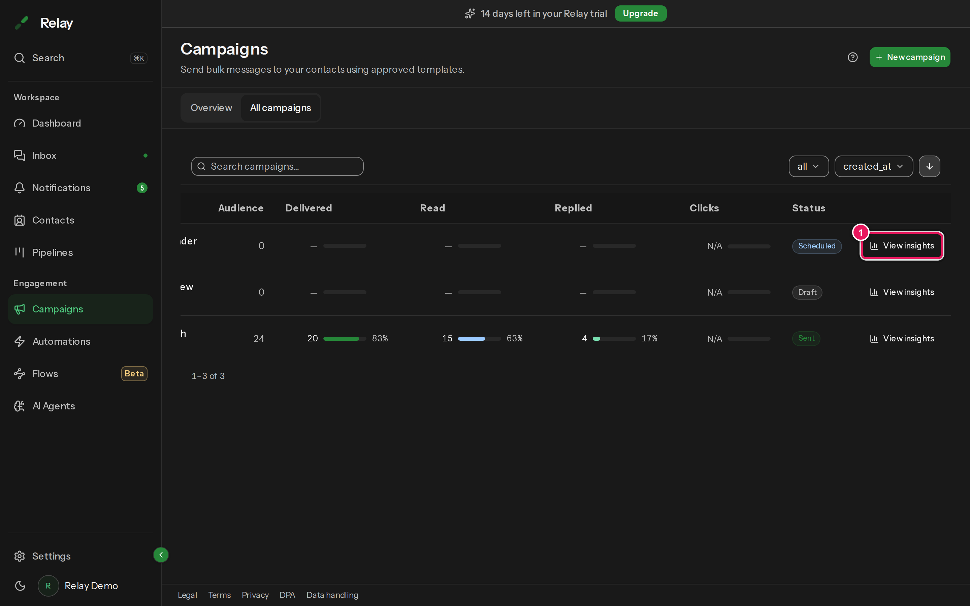Open the 'all' status filter dropdown
The height and width of the screenshot is (606, 970).
(808, 166)
